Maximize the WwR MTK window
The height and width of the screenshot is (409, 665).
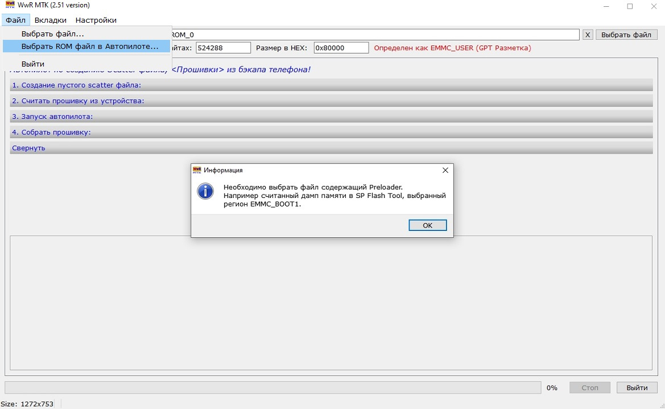pyautogui.click(x=630, y=6)
